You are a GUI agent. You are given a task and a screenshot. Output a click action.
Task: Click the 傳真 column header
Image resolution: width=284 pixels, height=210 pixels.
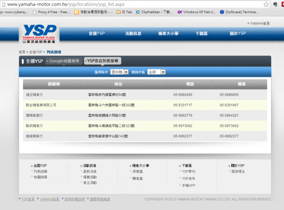241,84
